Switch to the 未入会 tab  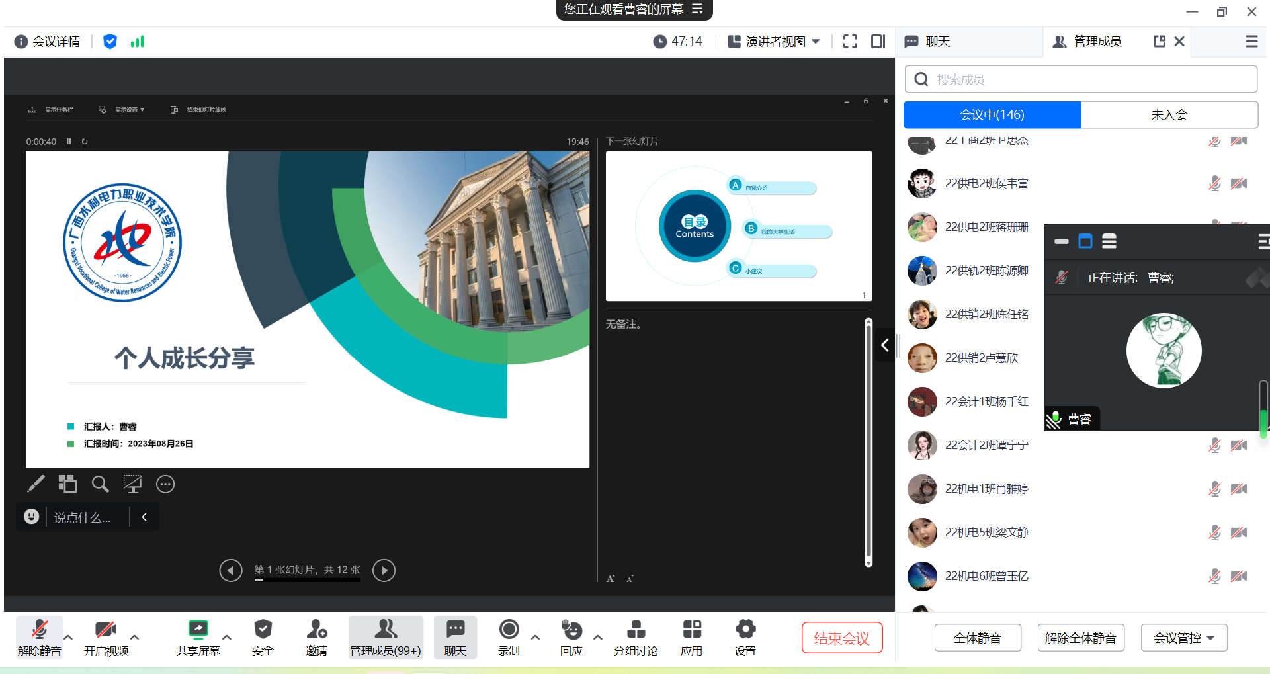(1169, 115)
